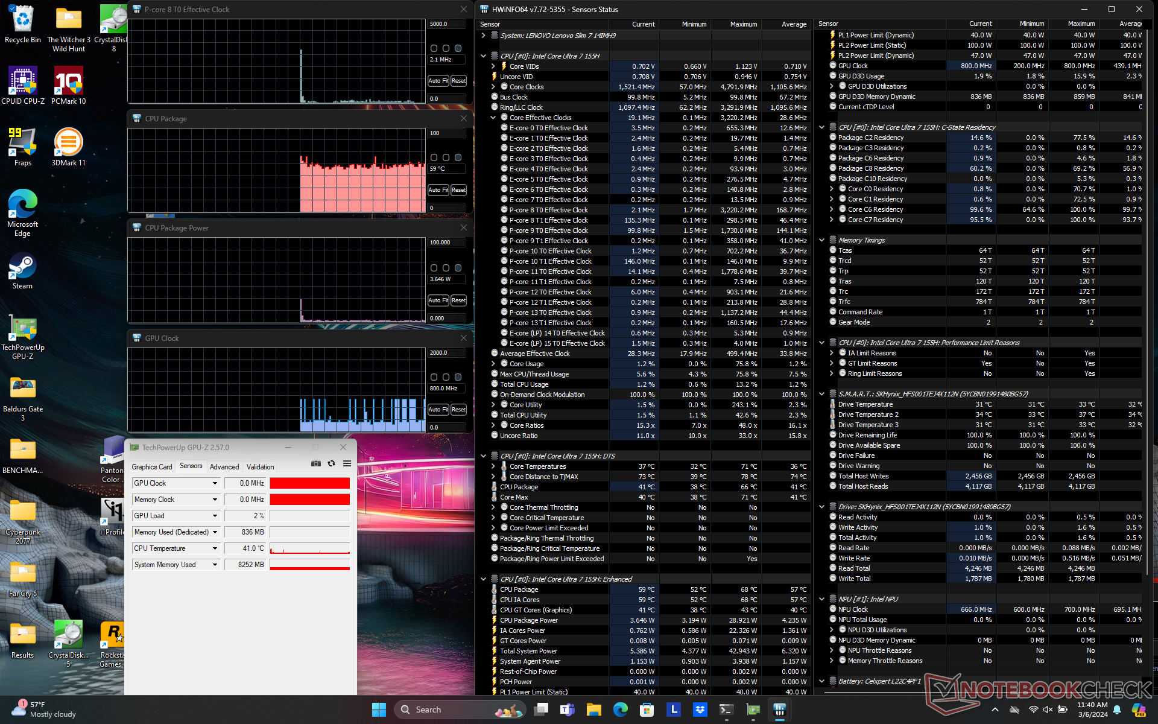Image resolution: width=1158 pixels, height=724 pixels.
Task: Collapse Core Effective Clocks tree in HWiNFO
Action: coord(493,118)
